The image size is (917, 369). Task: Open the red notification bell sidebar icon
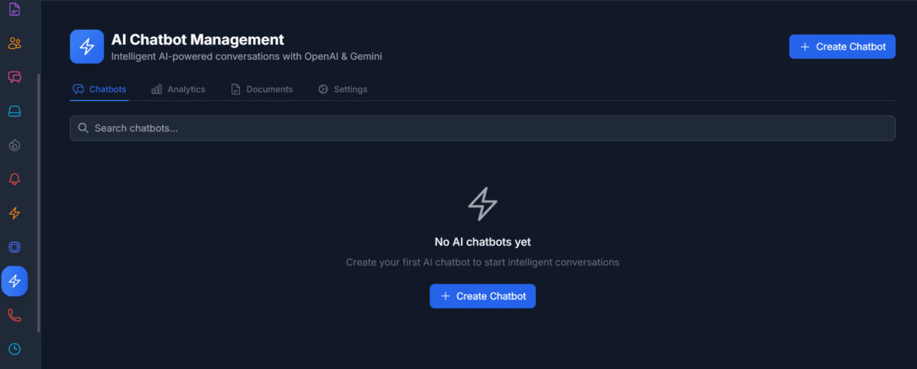[15, 180]
